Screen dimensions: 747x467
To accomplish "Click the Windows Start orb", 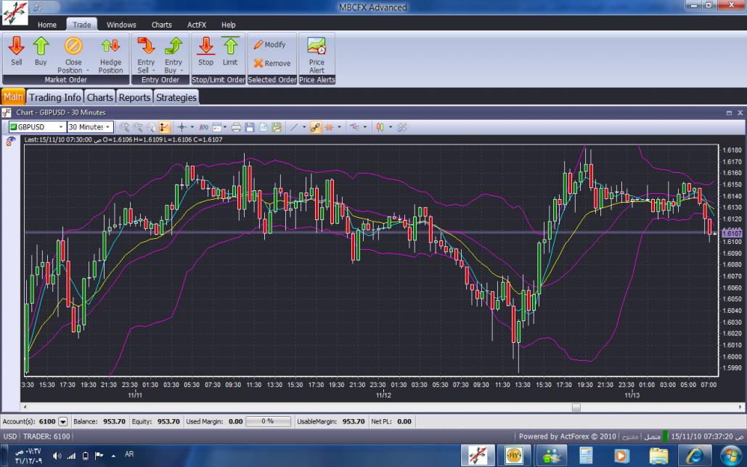I will pyautogui.click(x=730, y=455).
